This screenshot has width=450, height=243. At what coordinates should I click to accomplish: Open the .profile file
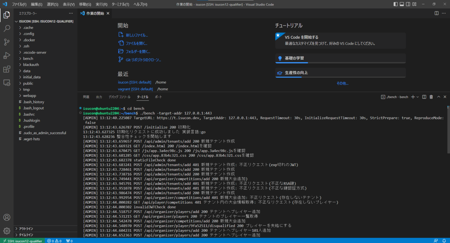click(45, 127)
